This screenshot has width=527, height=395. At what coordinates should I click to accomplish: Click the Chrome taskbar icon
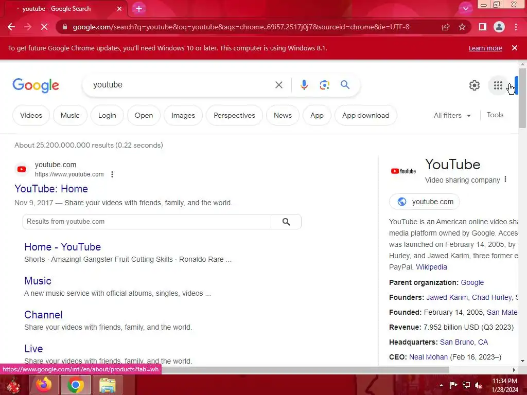pos(76,385)
